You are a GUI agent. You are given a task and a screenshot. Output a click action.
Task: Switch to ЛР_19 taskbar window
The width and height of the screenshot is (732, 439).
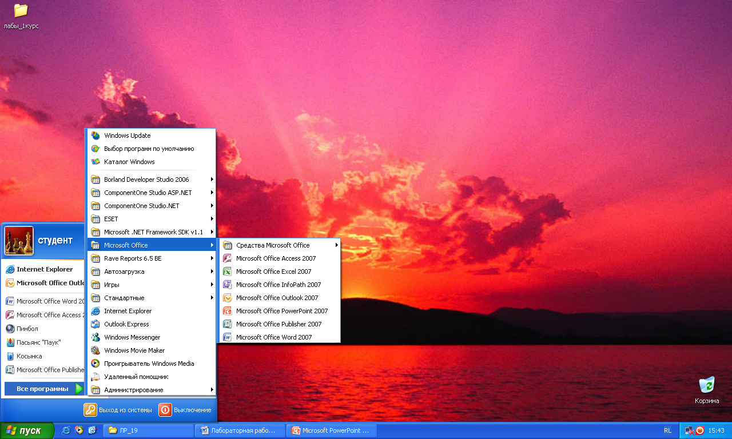pos(150,430)
